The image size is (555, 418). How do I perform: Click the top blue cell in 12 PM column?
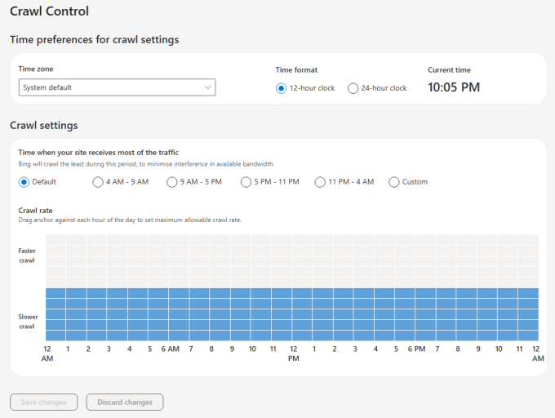(x=302, y=293)
